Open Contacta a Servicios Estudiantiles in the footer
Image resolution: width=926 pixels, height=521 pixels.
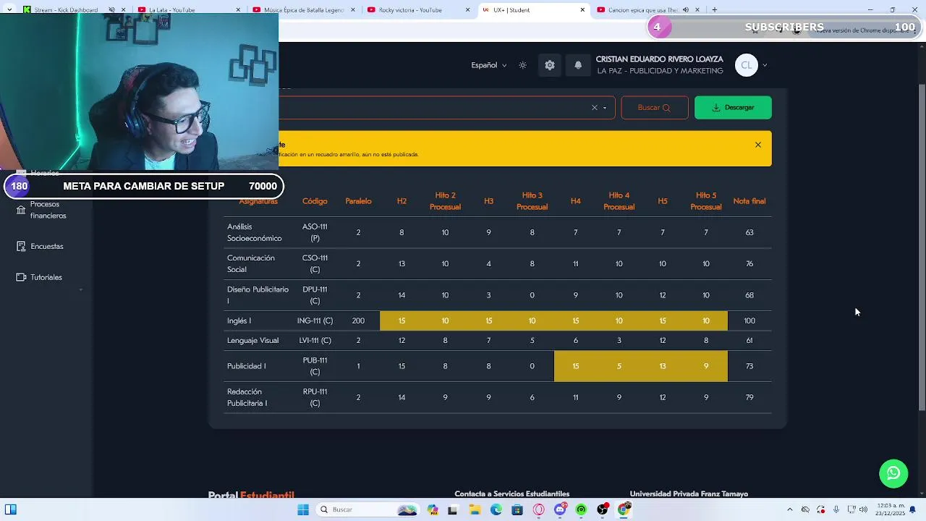(512, 494)
